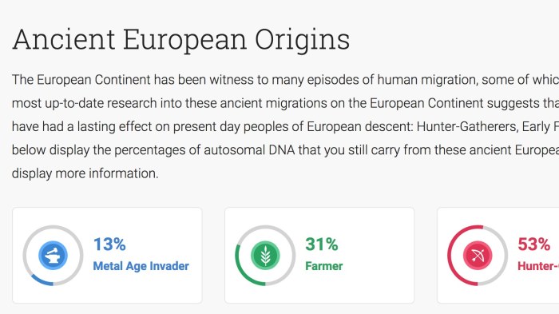Click the blue progress ring around the anvil

tap(54, 256)
